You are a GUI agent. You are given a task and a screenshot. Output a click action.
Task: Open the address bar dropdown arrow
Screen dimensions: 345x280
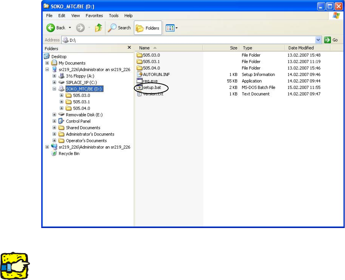(x=318, y=40)
